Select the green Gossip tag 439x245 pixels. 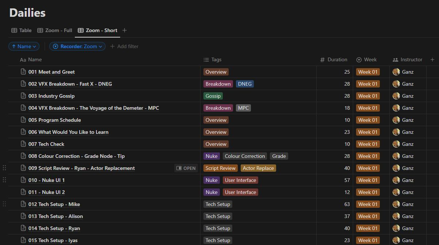pos(213,96)
